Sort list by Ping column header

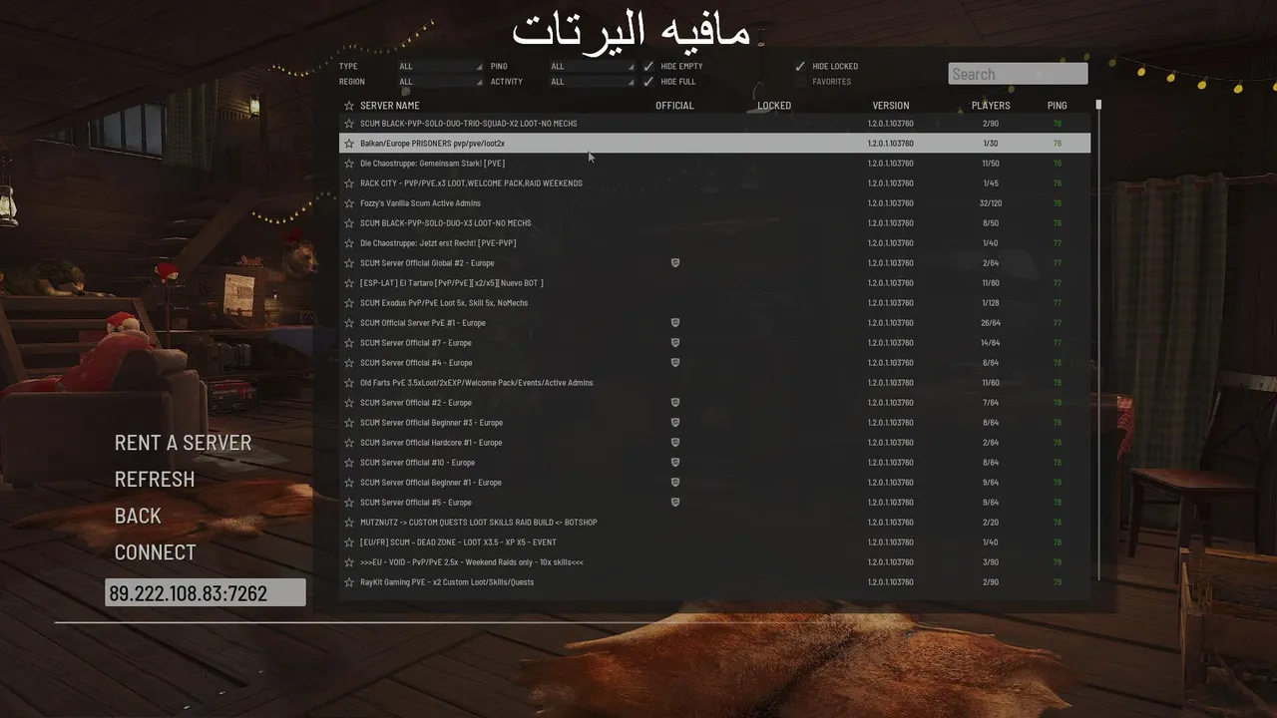pyautogui.click(x=1058, y=106)
